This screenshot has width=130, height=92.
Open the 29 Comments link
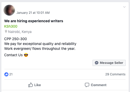pyautogui.click(x=115, y=74)
